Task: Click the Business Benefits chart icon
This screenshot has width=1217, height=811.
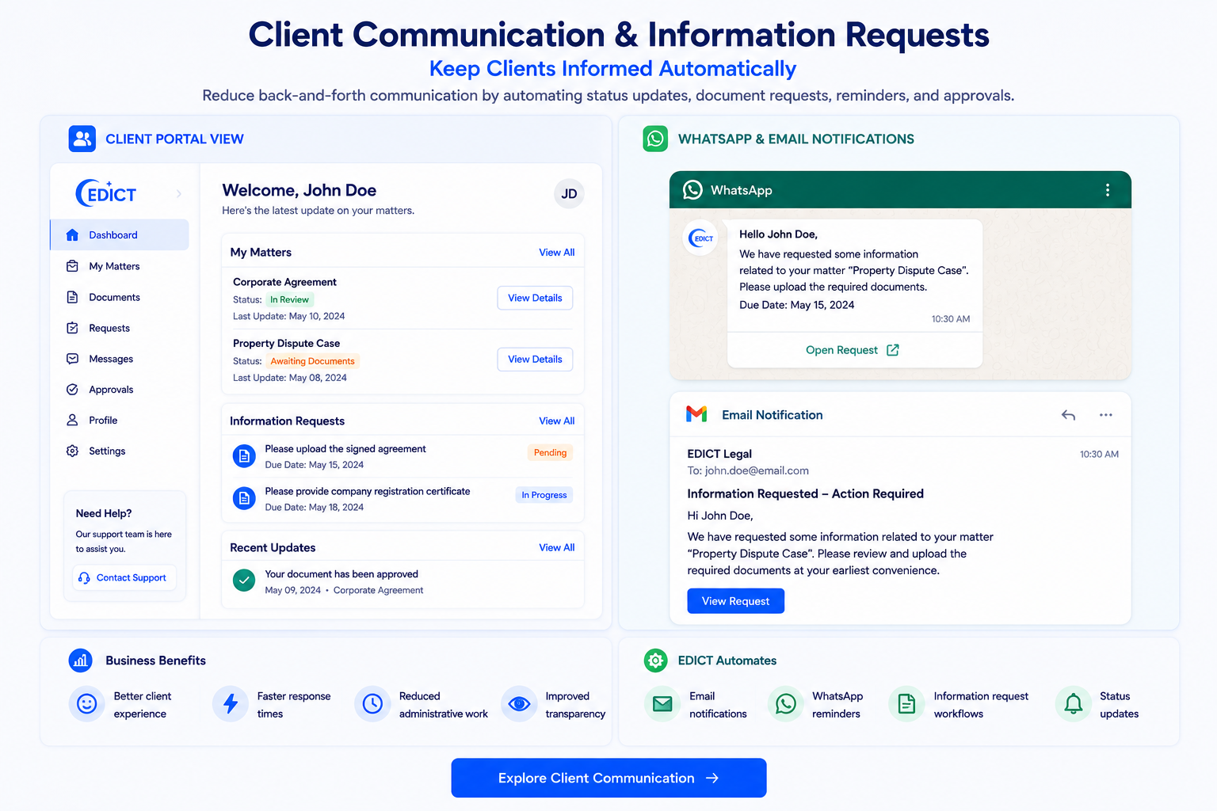Action: pyautogui.click(x=80, y=661)
